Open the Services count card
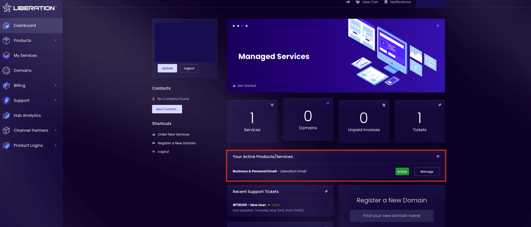 252,121
